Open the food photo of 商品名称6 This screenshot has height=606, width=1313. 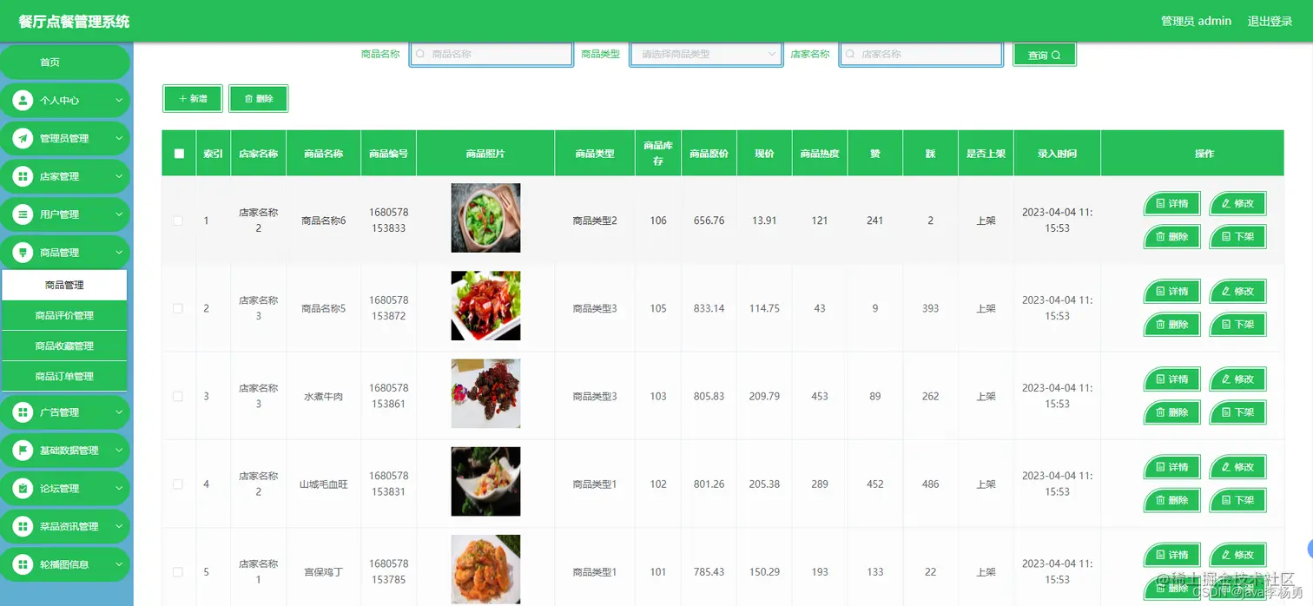tap(485, 218)
